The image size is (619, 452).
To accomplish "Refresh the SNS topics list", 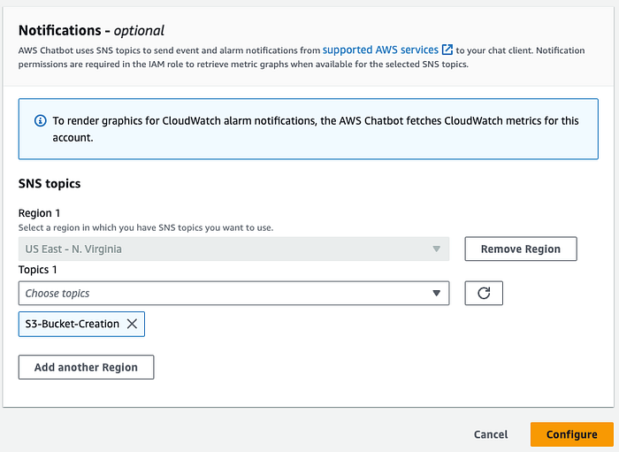I will pyautogui.click(x=484, y=293).
